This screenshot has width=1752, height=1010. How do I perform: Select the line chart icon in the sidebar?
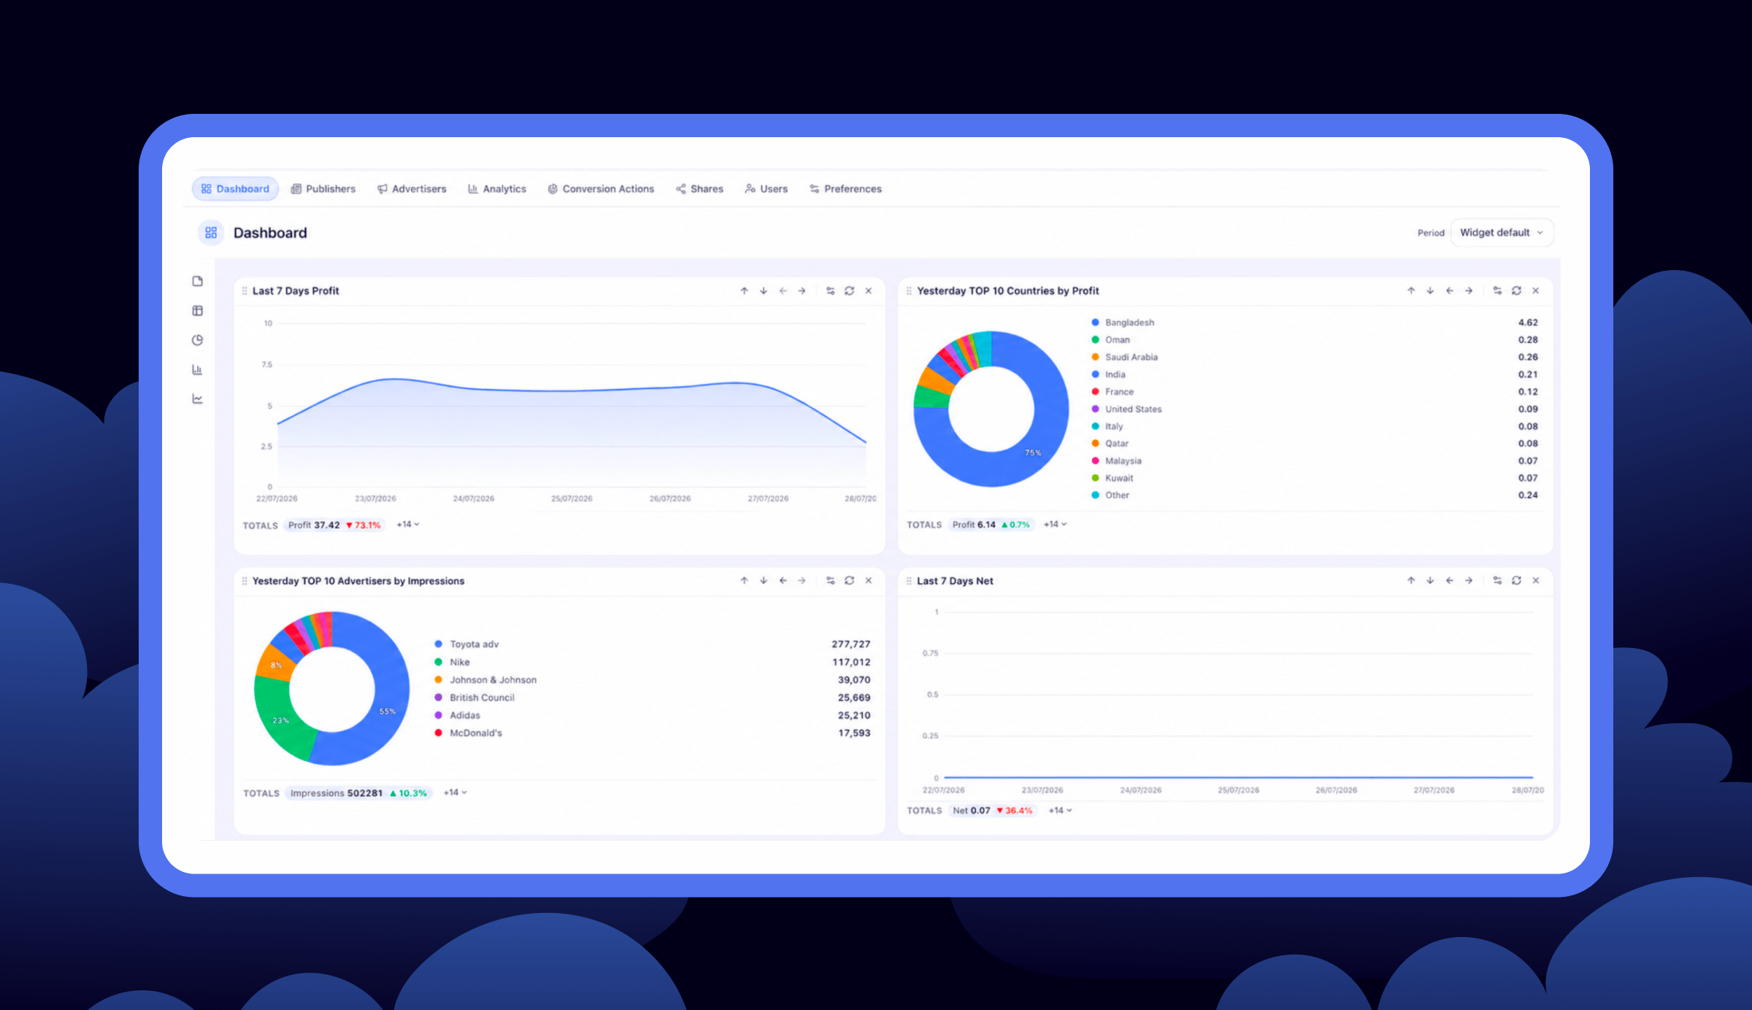(x=197, y=398)
